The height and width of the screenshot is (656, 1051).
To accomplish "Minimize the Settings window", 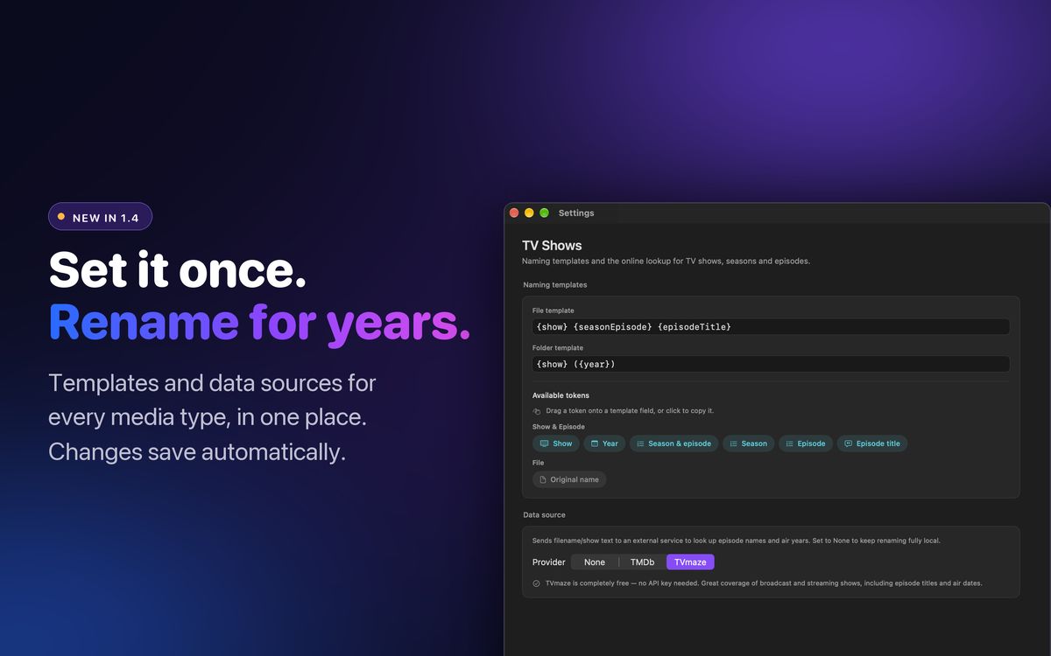I will pyautogui.click(x=529, y=213).
